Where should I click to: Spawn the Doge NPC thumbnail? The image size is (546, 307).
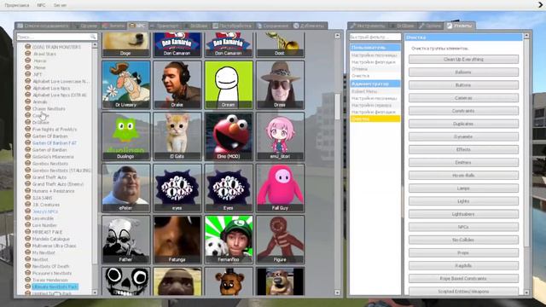point(126,44)
